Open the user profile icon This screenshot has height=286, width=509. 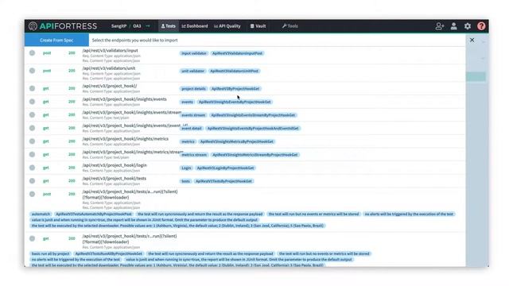(453, 26)
